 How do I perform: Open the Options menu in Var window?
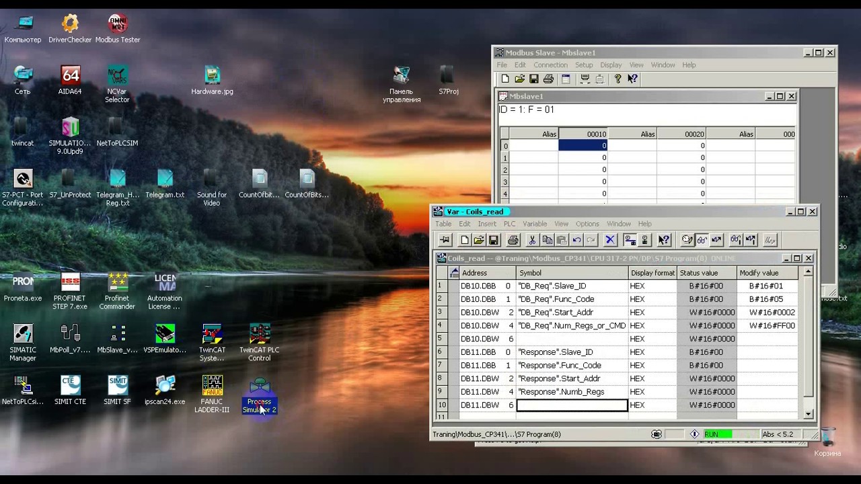(587, 224)
